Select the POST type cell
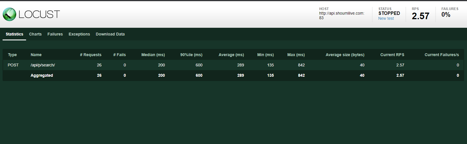 (13, 65)
